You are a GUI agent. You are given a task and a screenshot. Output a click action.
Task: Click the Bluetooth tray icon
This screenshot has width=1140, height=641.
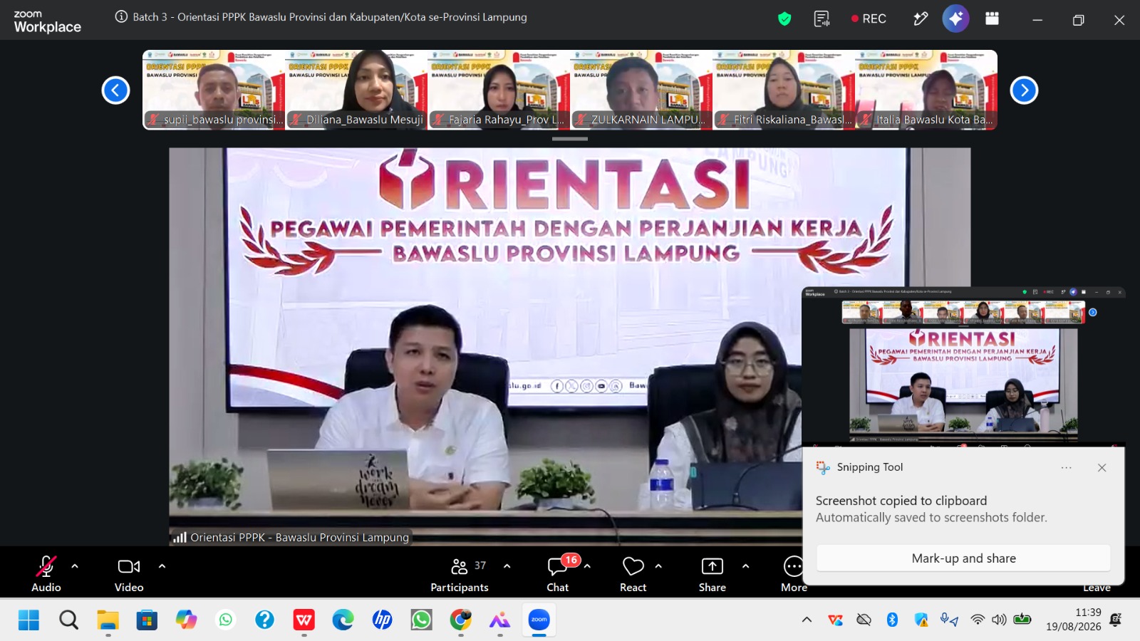click(x=892, y=620)
